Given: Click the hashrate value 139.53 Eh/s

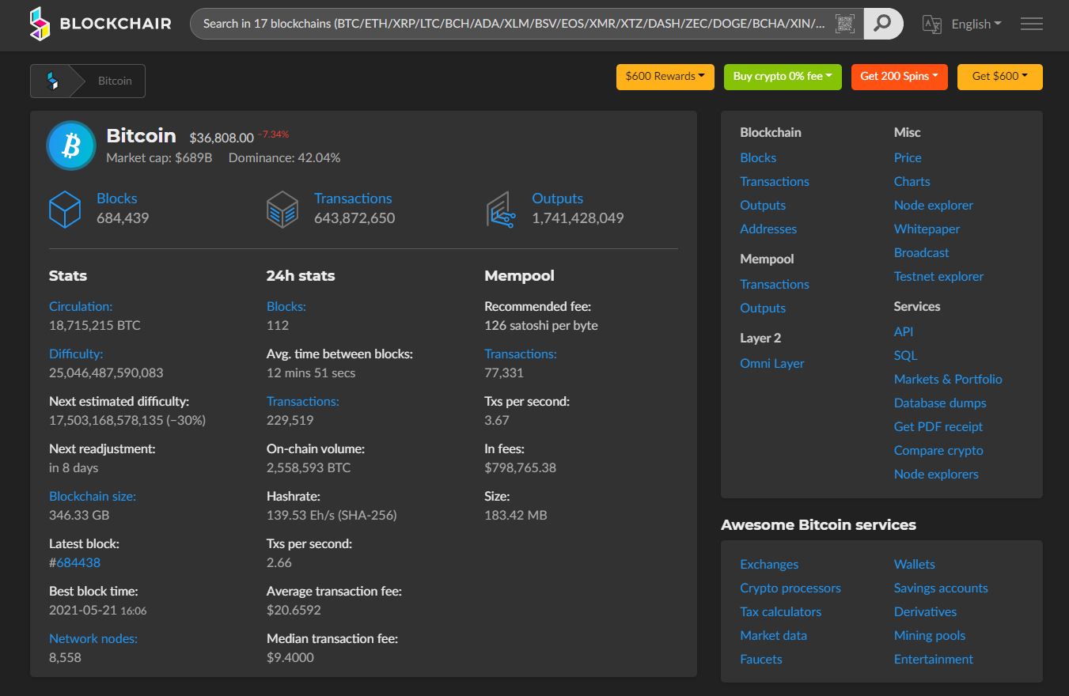Looking at the screenshot, I should (332, 515).
